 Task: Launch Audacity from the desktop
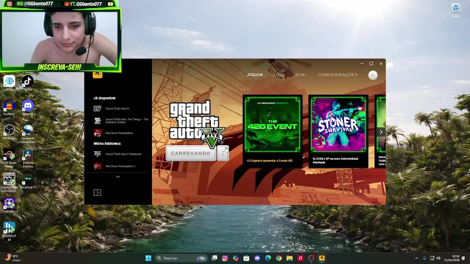9,108
